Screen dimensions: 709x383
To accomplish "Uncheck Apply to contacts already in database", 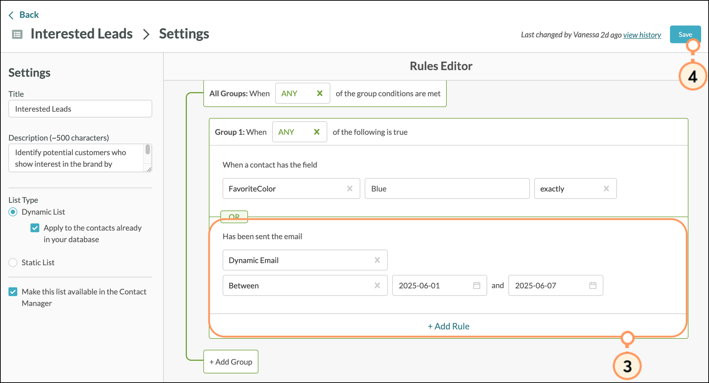I will 35,228.
